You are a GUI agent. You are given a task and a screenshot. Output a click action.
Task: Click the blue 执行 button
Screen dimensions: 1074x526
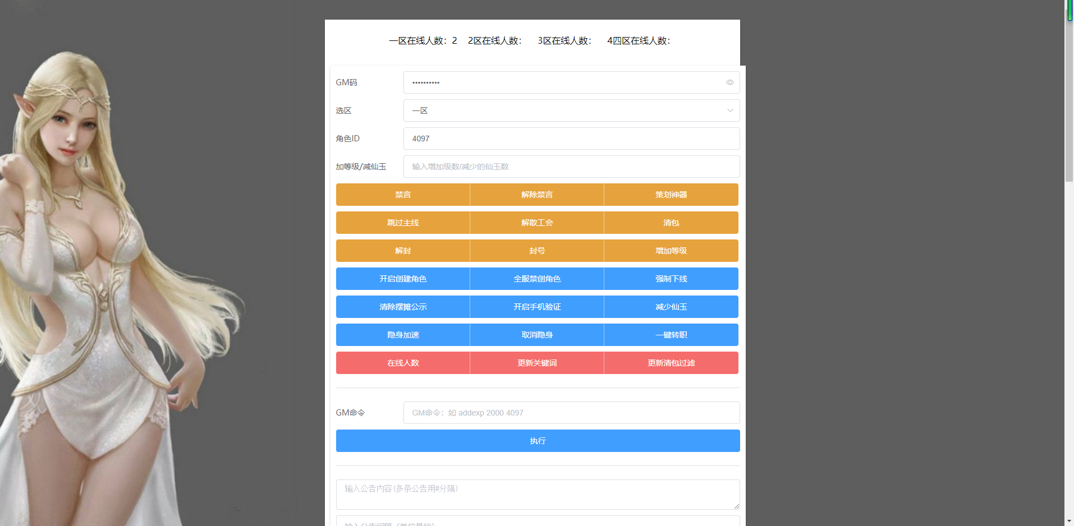(x=538, y=441)
